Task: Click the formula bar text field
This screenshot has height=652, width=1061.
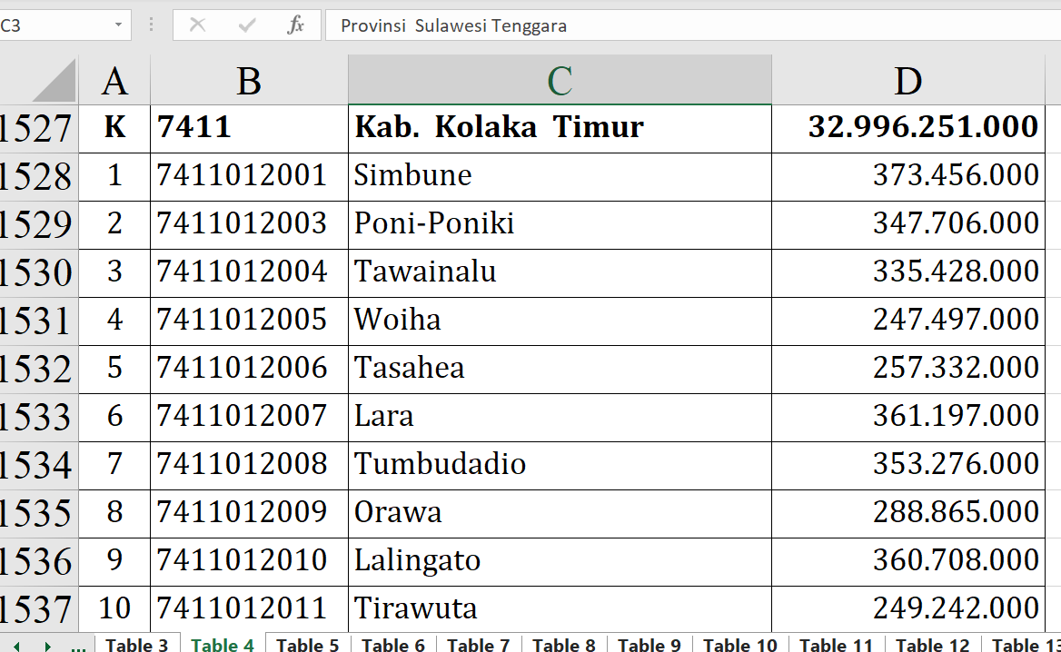Action: point(690,25)
